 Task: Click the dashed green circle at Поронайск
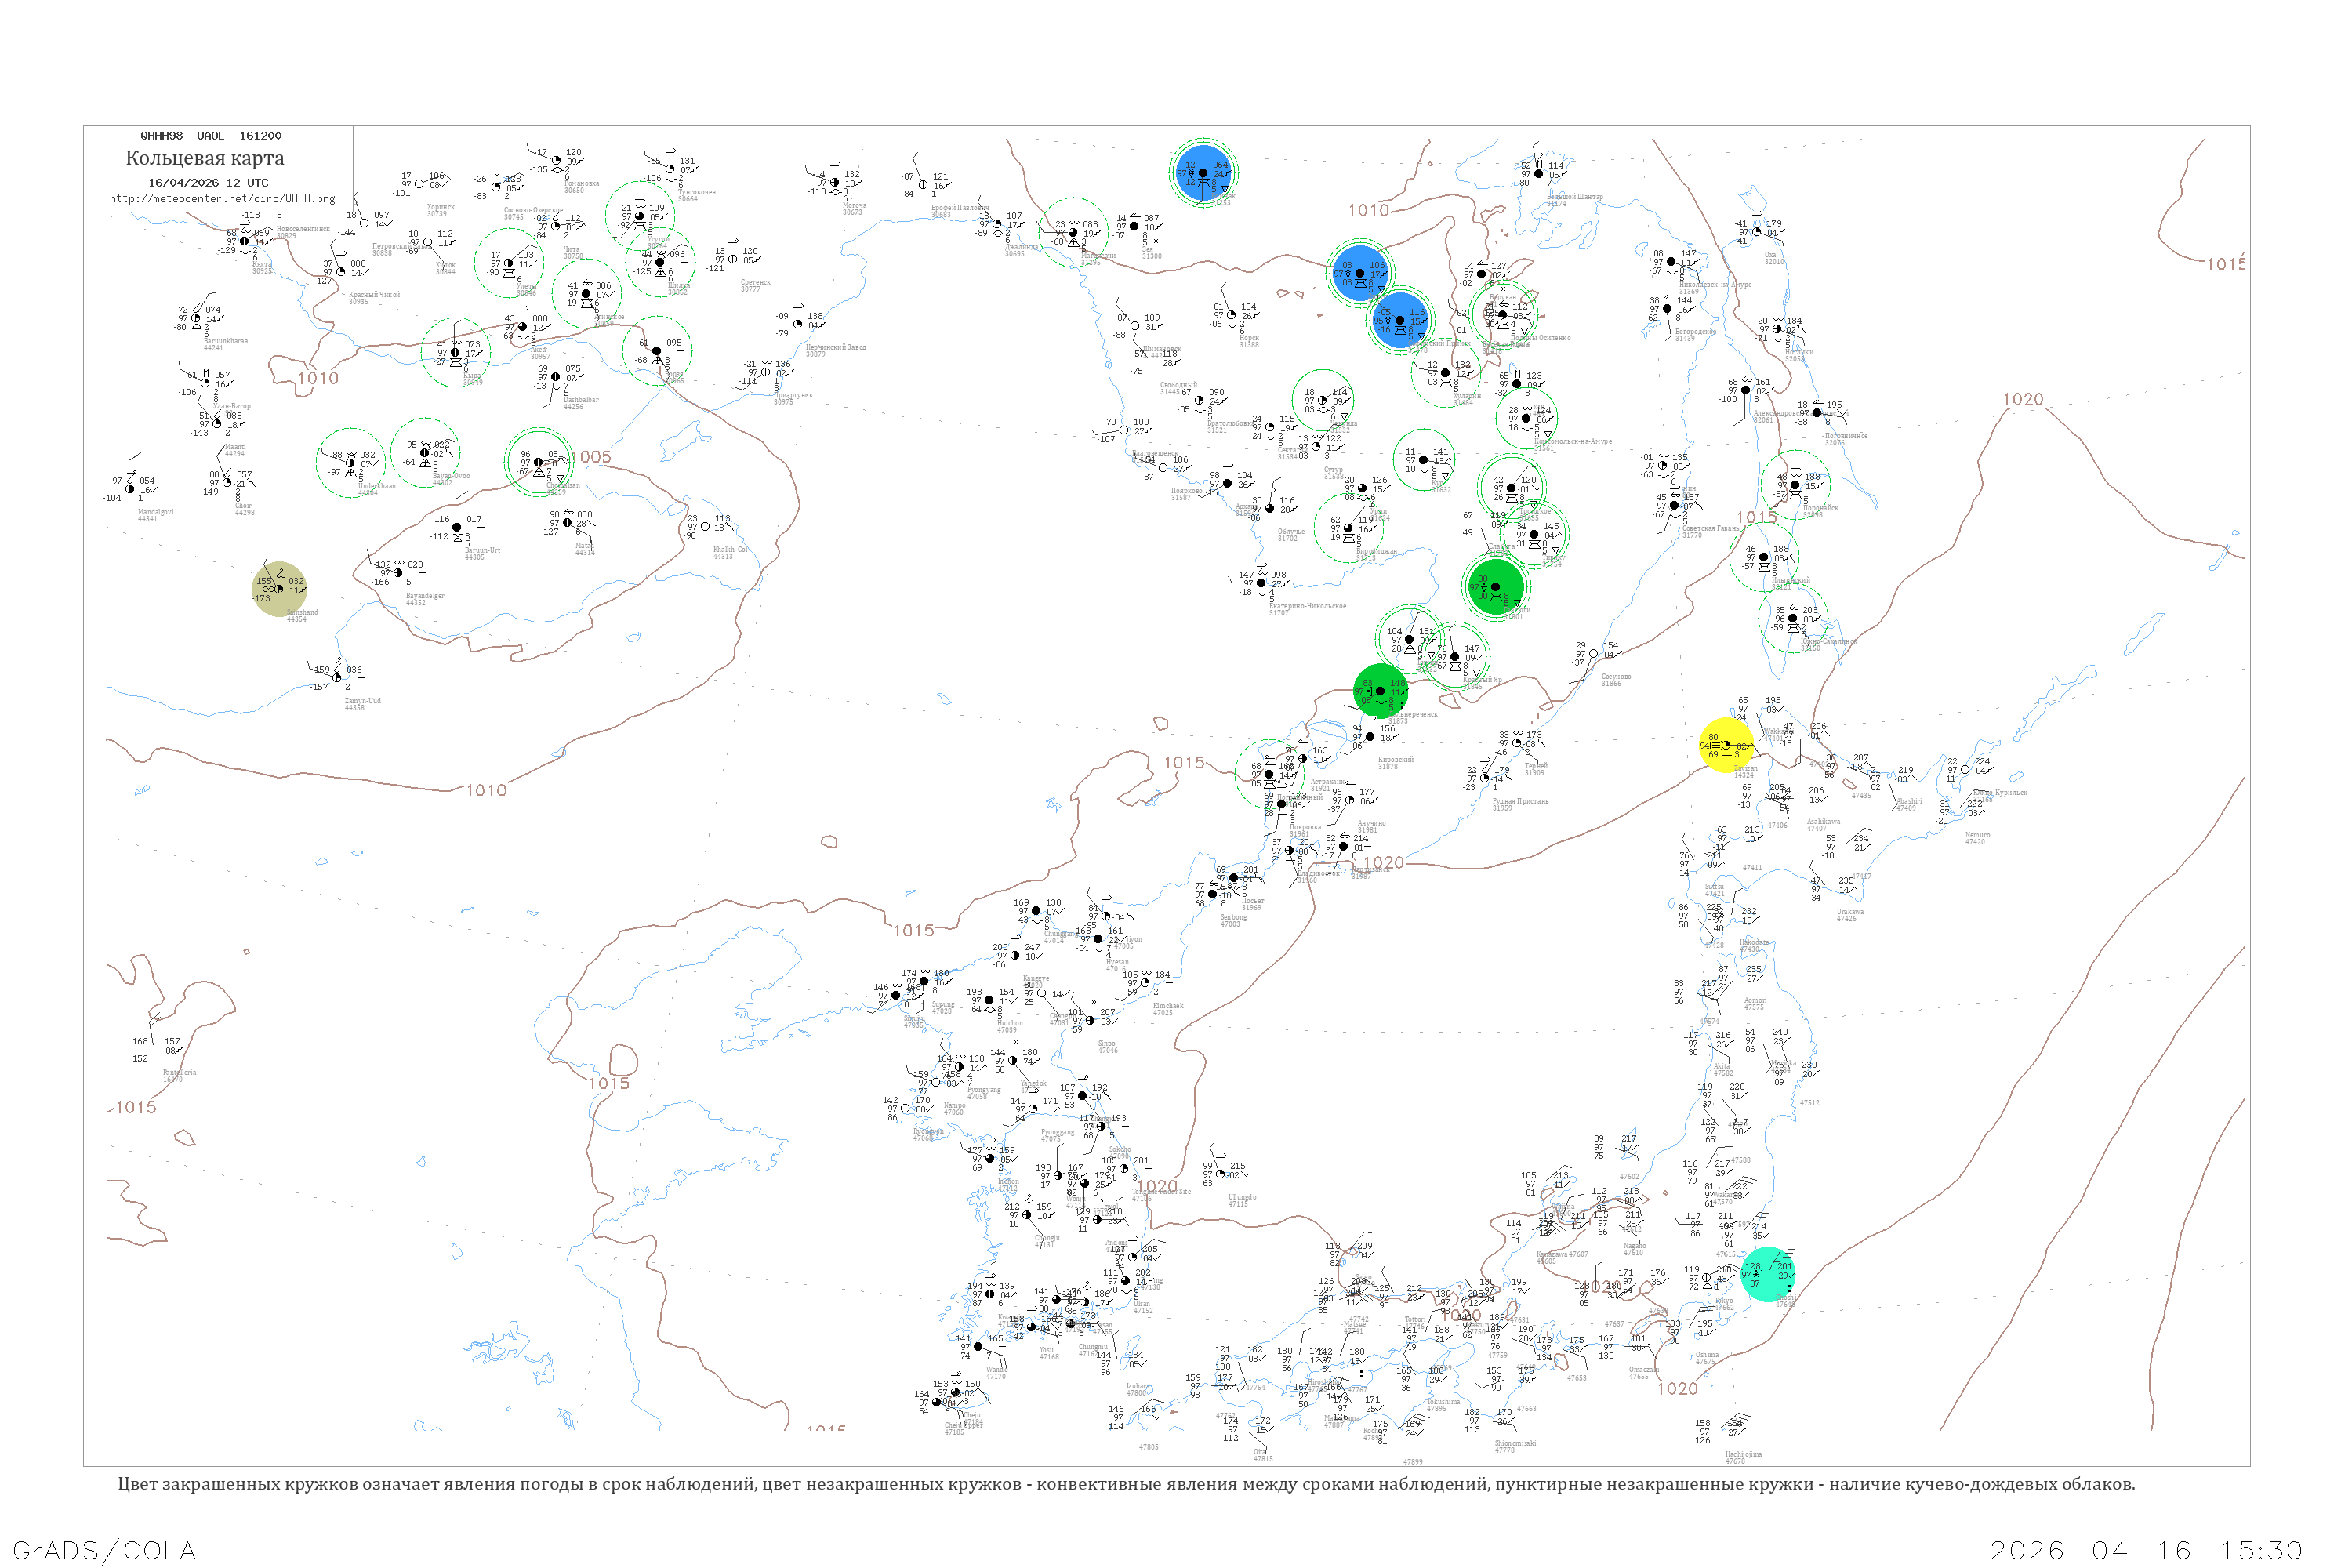1795,485
